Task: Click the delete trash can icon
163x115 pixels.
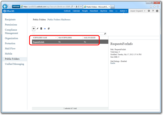Action: tap(41, 29)
